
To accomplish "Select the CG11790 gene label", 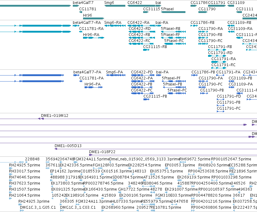I will [207, 9].
